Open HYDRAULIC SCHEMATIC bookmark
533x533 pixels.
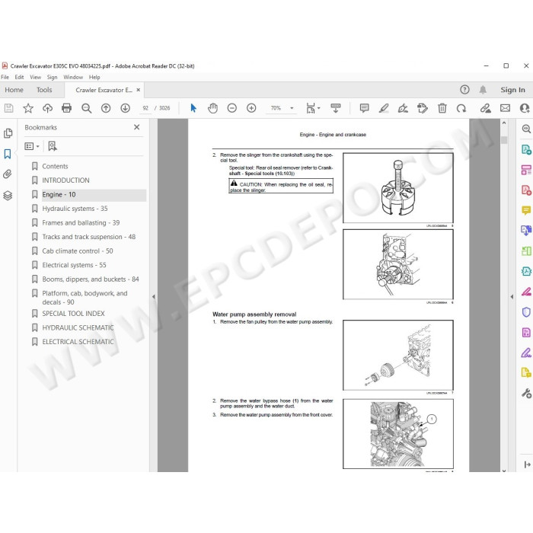[78, 327]
